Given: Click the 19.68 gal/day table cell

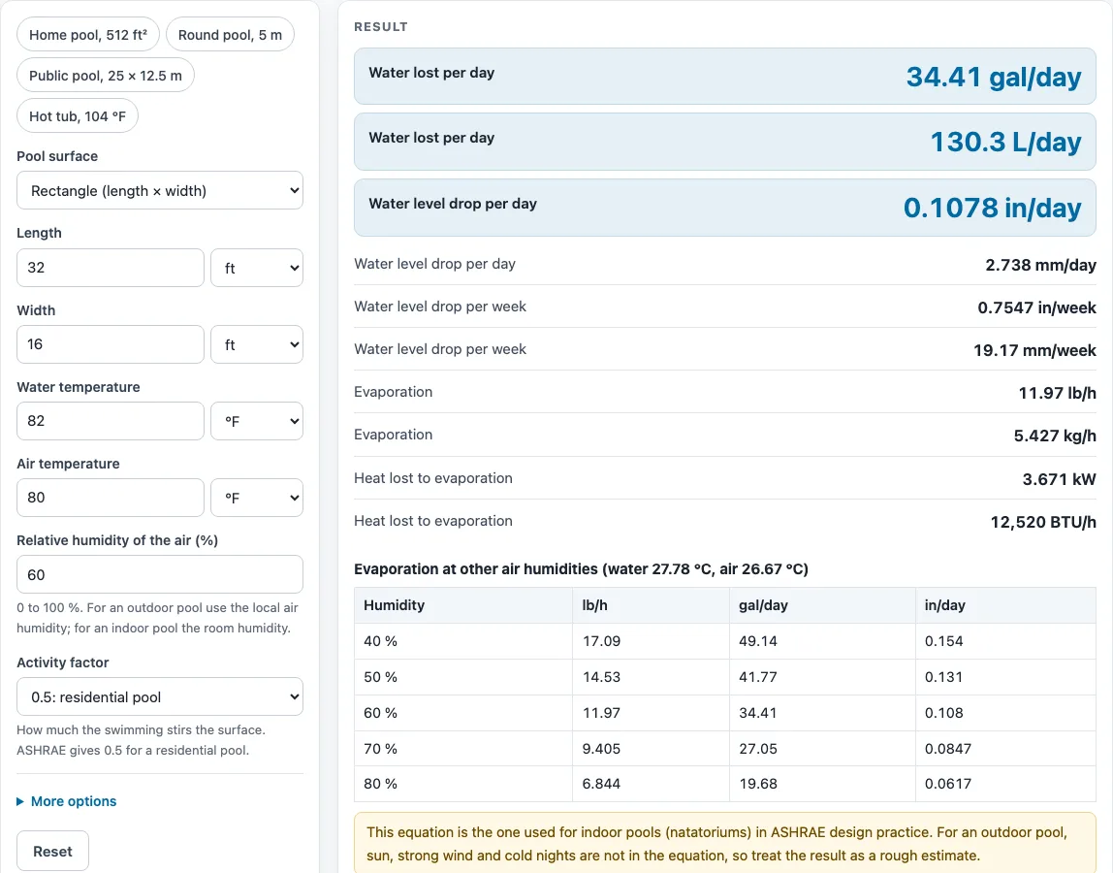Looking at the screenshot, I should [x=823, y=784].
